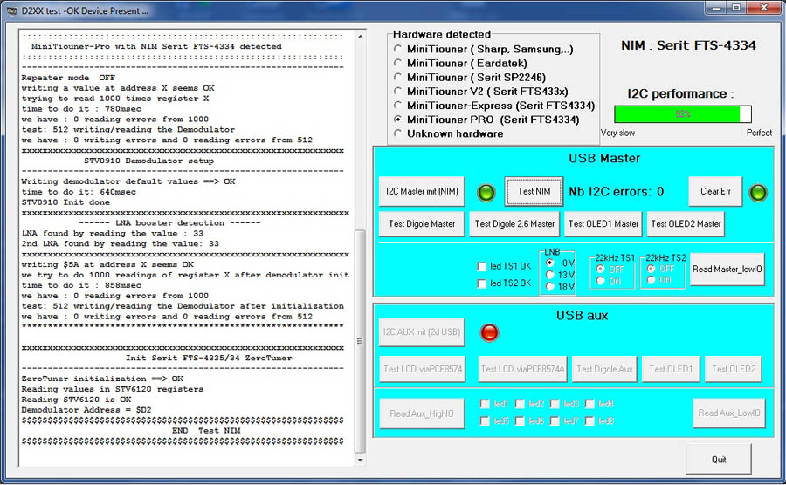Click Test Digole 2.6 Master button
The height and width of the screenshot is (485, 786).
(x=514, y=223)
